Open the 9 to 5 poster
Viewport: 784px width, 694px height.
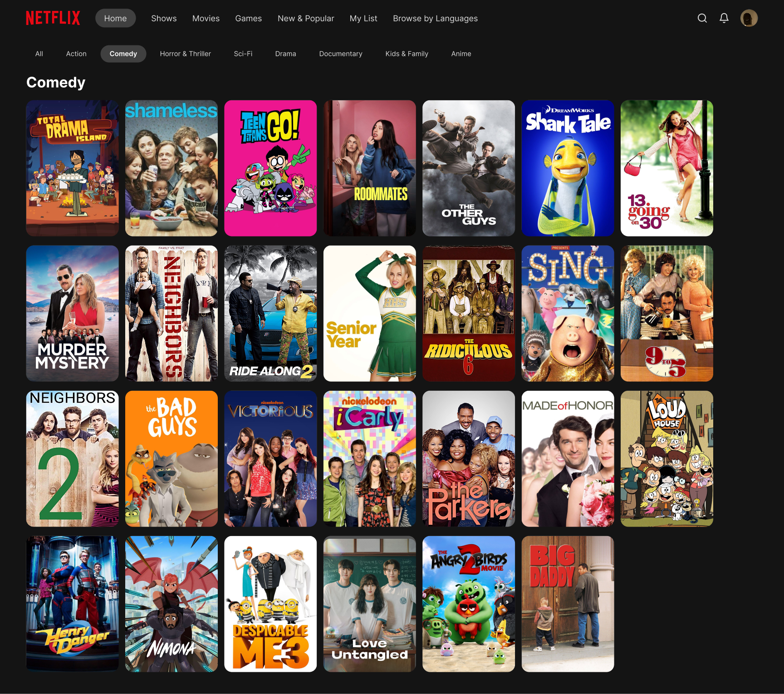(x=667, y=314)
